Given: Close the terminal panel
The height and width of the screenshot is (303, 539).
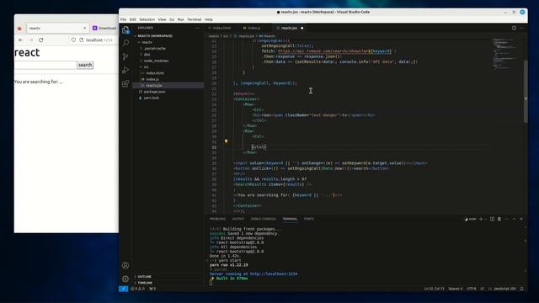Looking at the screenshot, I should tap(521, 219).
